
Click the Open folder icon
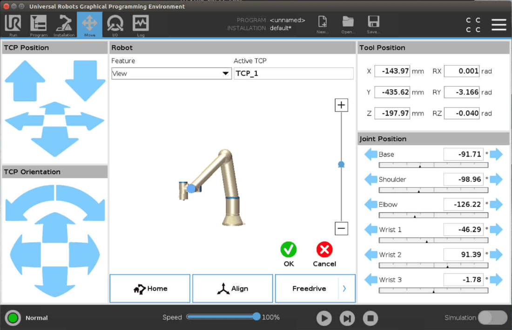[x=348, y=23]
